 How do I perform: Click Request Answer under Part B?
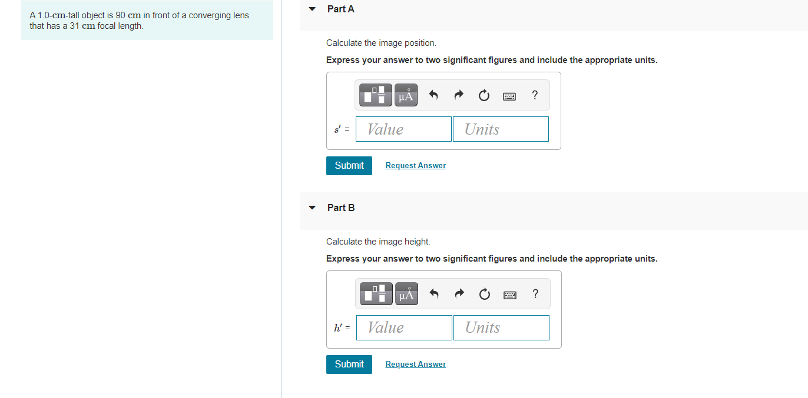tap(415, 364)
